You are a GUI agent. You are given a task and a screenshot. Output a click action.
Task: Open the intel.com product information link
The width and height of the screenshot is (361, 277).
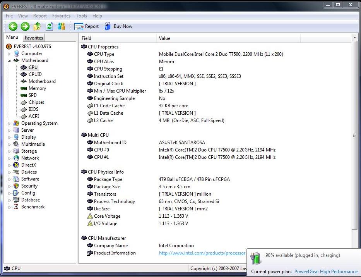coord(202,253)
